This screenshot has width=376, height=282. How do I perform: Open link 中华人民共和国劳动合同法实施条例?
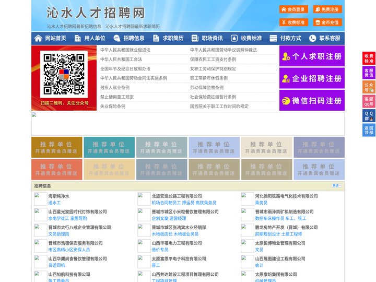(x=134, y=78)
